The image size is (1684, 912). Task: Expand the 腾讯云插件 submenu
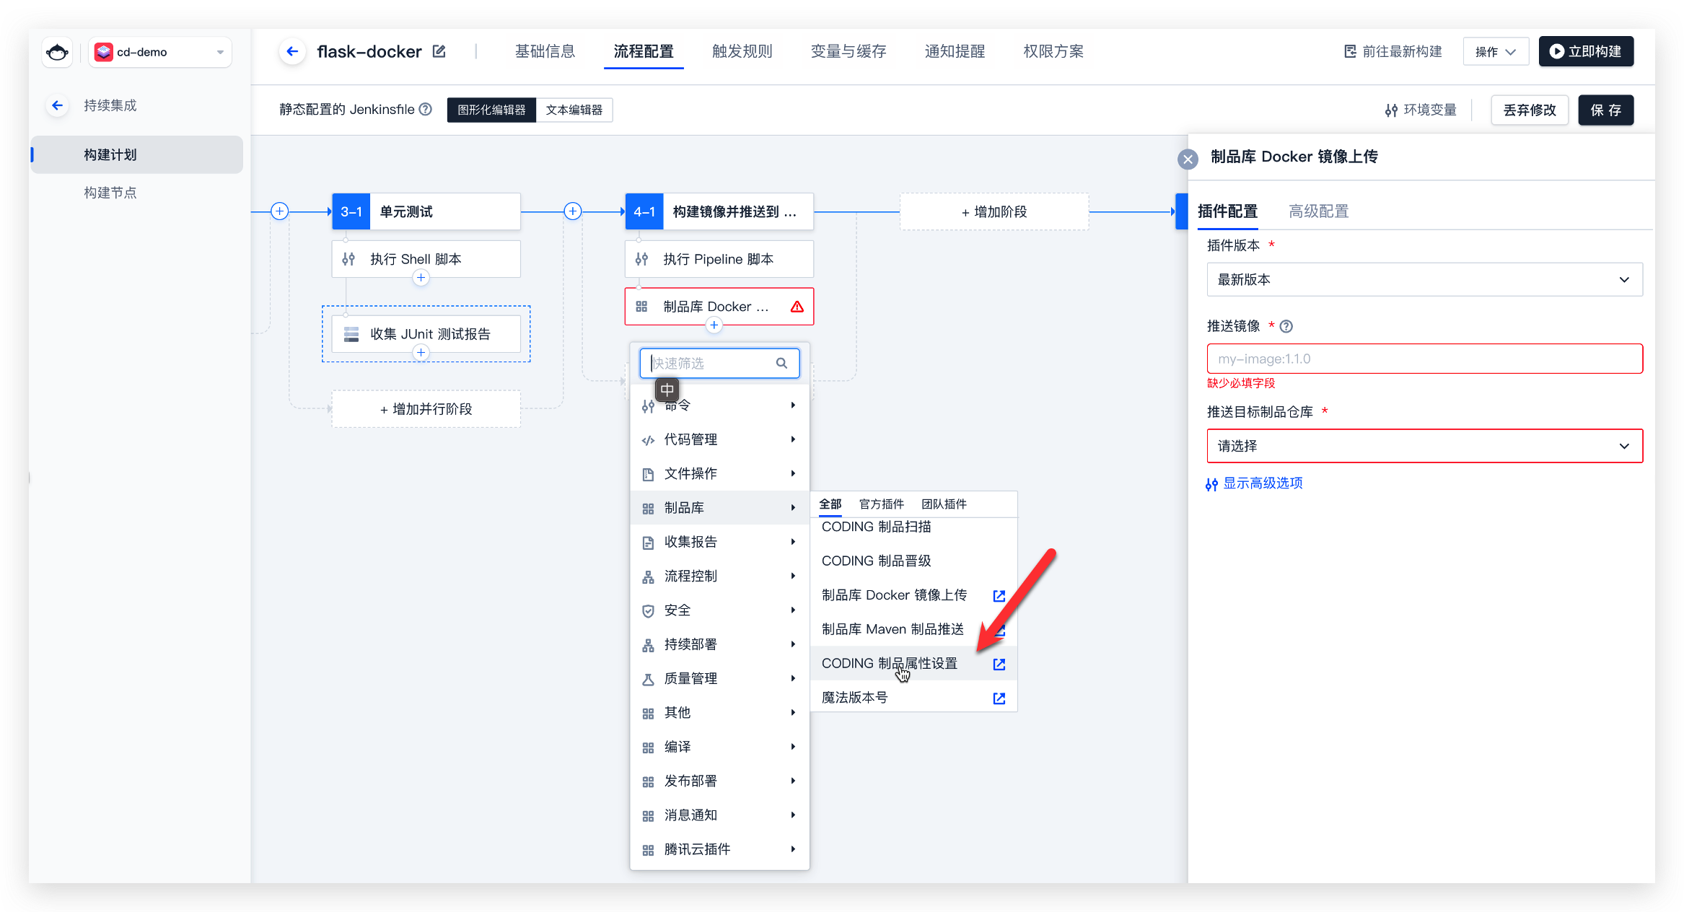coord(719,849)
